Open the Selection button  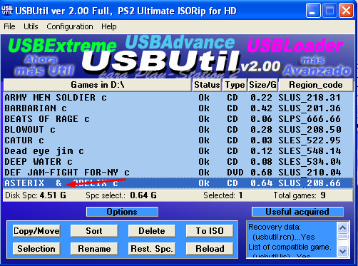click(x=36, y=249)
